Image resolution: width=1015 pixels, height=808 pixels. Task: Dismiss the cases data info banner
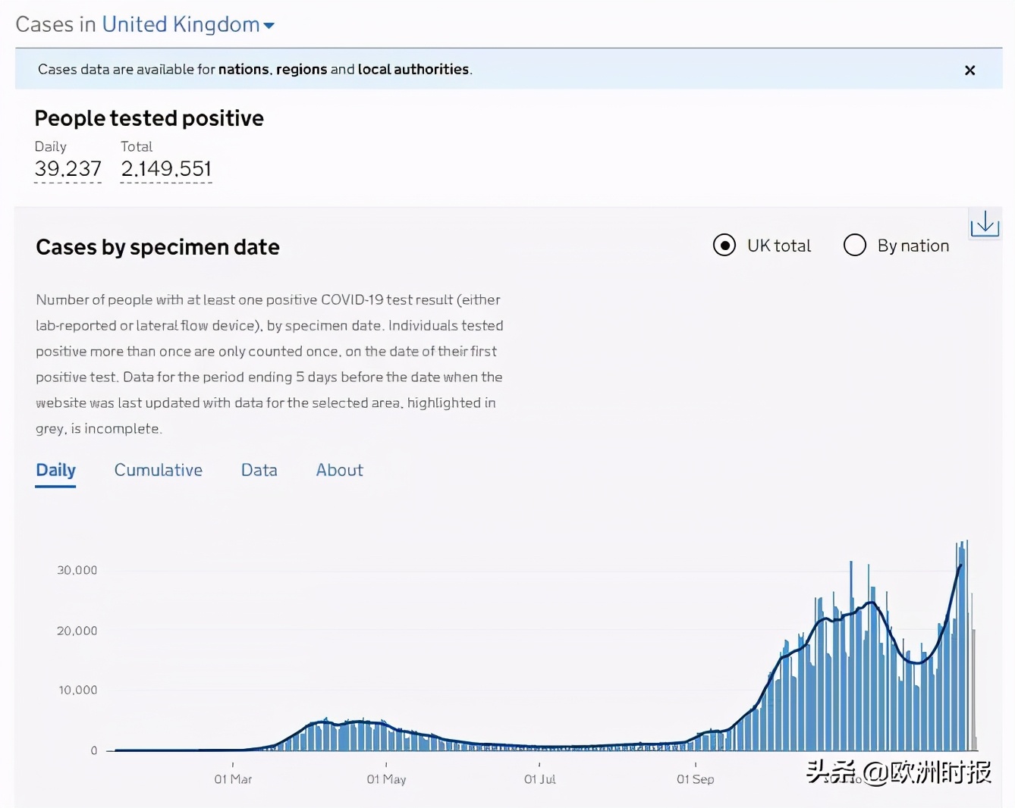tap(969, 70)
